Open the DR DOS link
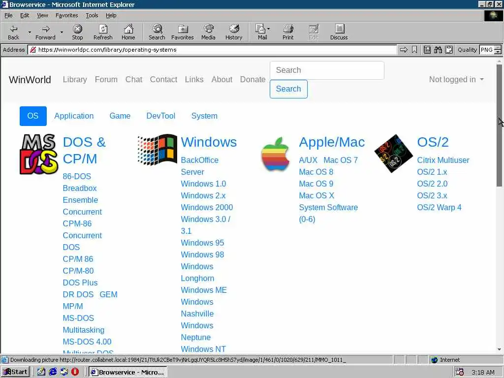This screenshot has width=504, height=378. tap(78, 294)
